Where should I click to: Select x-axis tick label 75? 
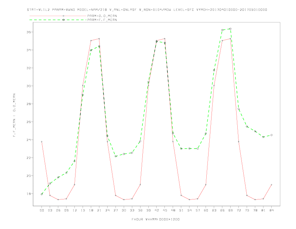tap(247, 210)
